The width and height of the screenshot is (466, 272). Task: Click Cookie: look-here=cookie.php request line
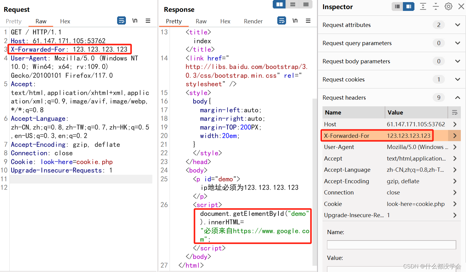pos(62,162)
